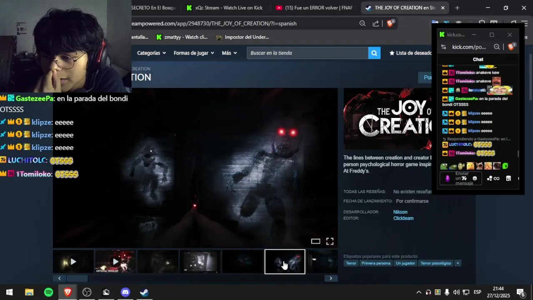Screen dimensions: 533x300
Task: Click the thumbnail strip horizontal scrollbar handle
Action: click(77, 278)
